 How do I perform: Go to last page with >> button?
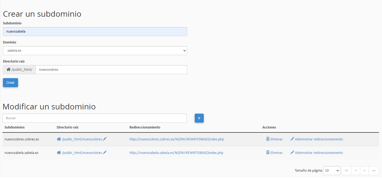374,171
